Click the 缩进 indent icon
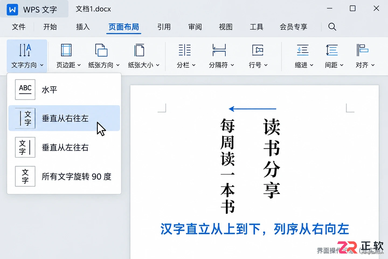The width and height of the screenshot is (388, 259). (x=303, y=50)
